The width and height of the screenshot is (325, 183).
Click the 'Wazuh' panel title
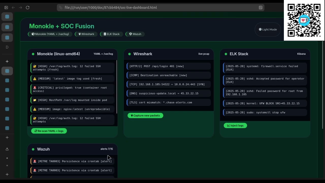(x=43, y=149)
